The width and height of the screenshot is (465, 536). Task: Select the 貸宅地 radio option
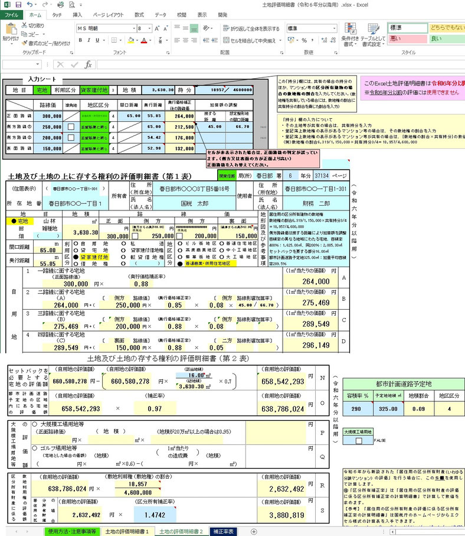(76, 250)
